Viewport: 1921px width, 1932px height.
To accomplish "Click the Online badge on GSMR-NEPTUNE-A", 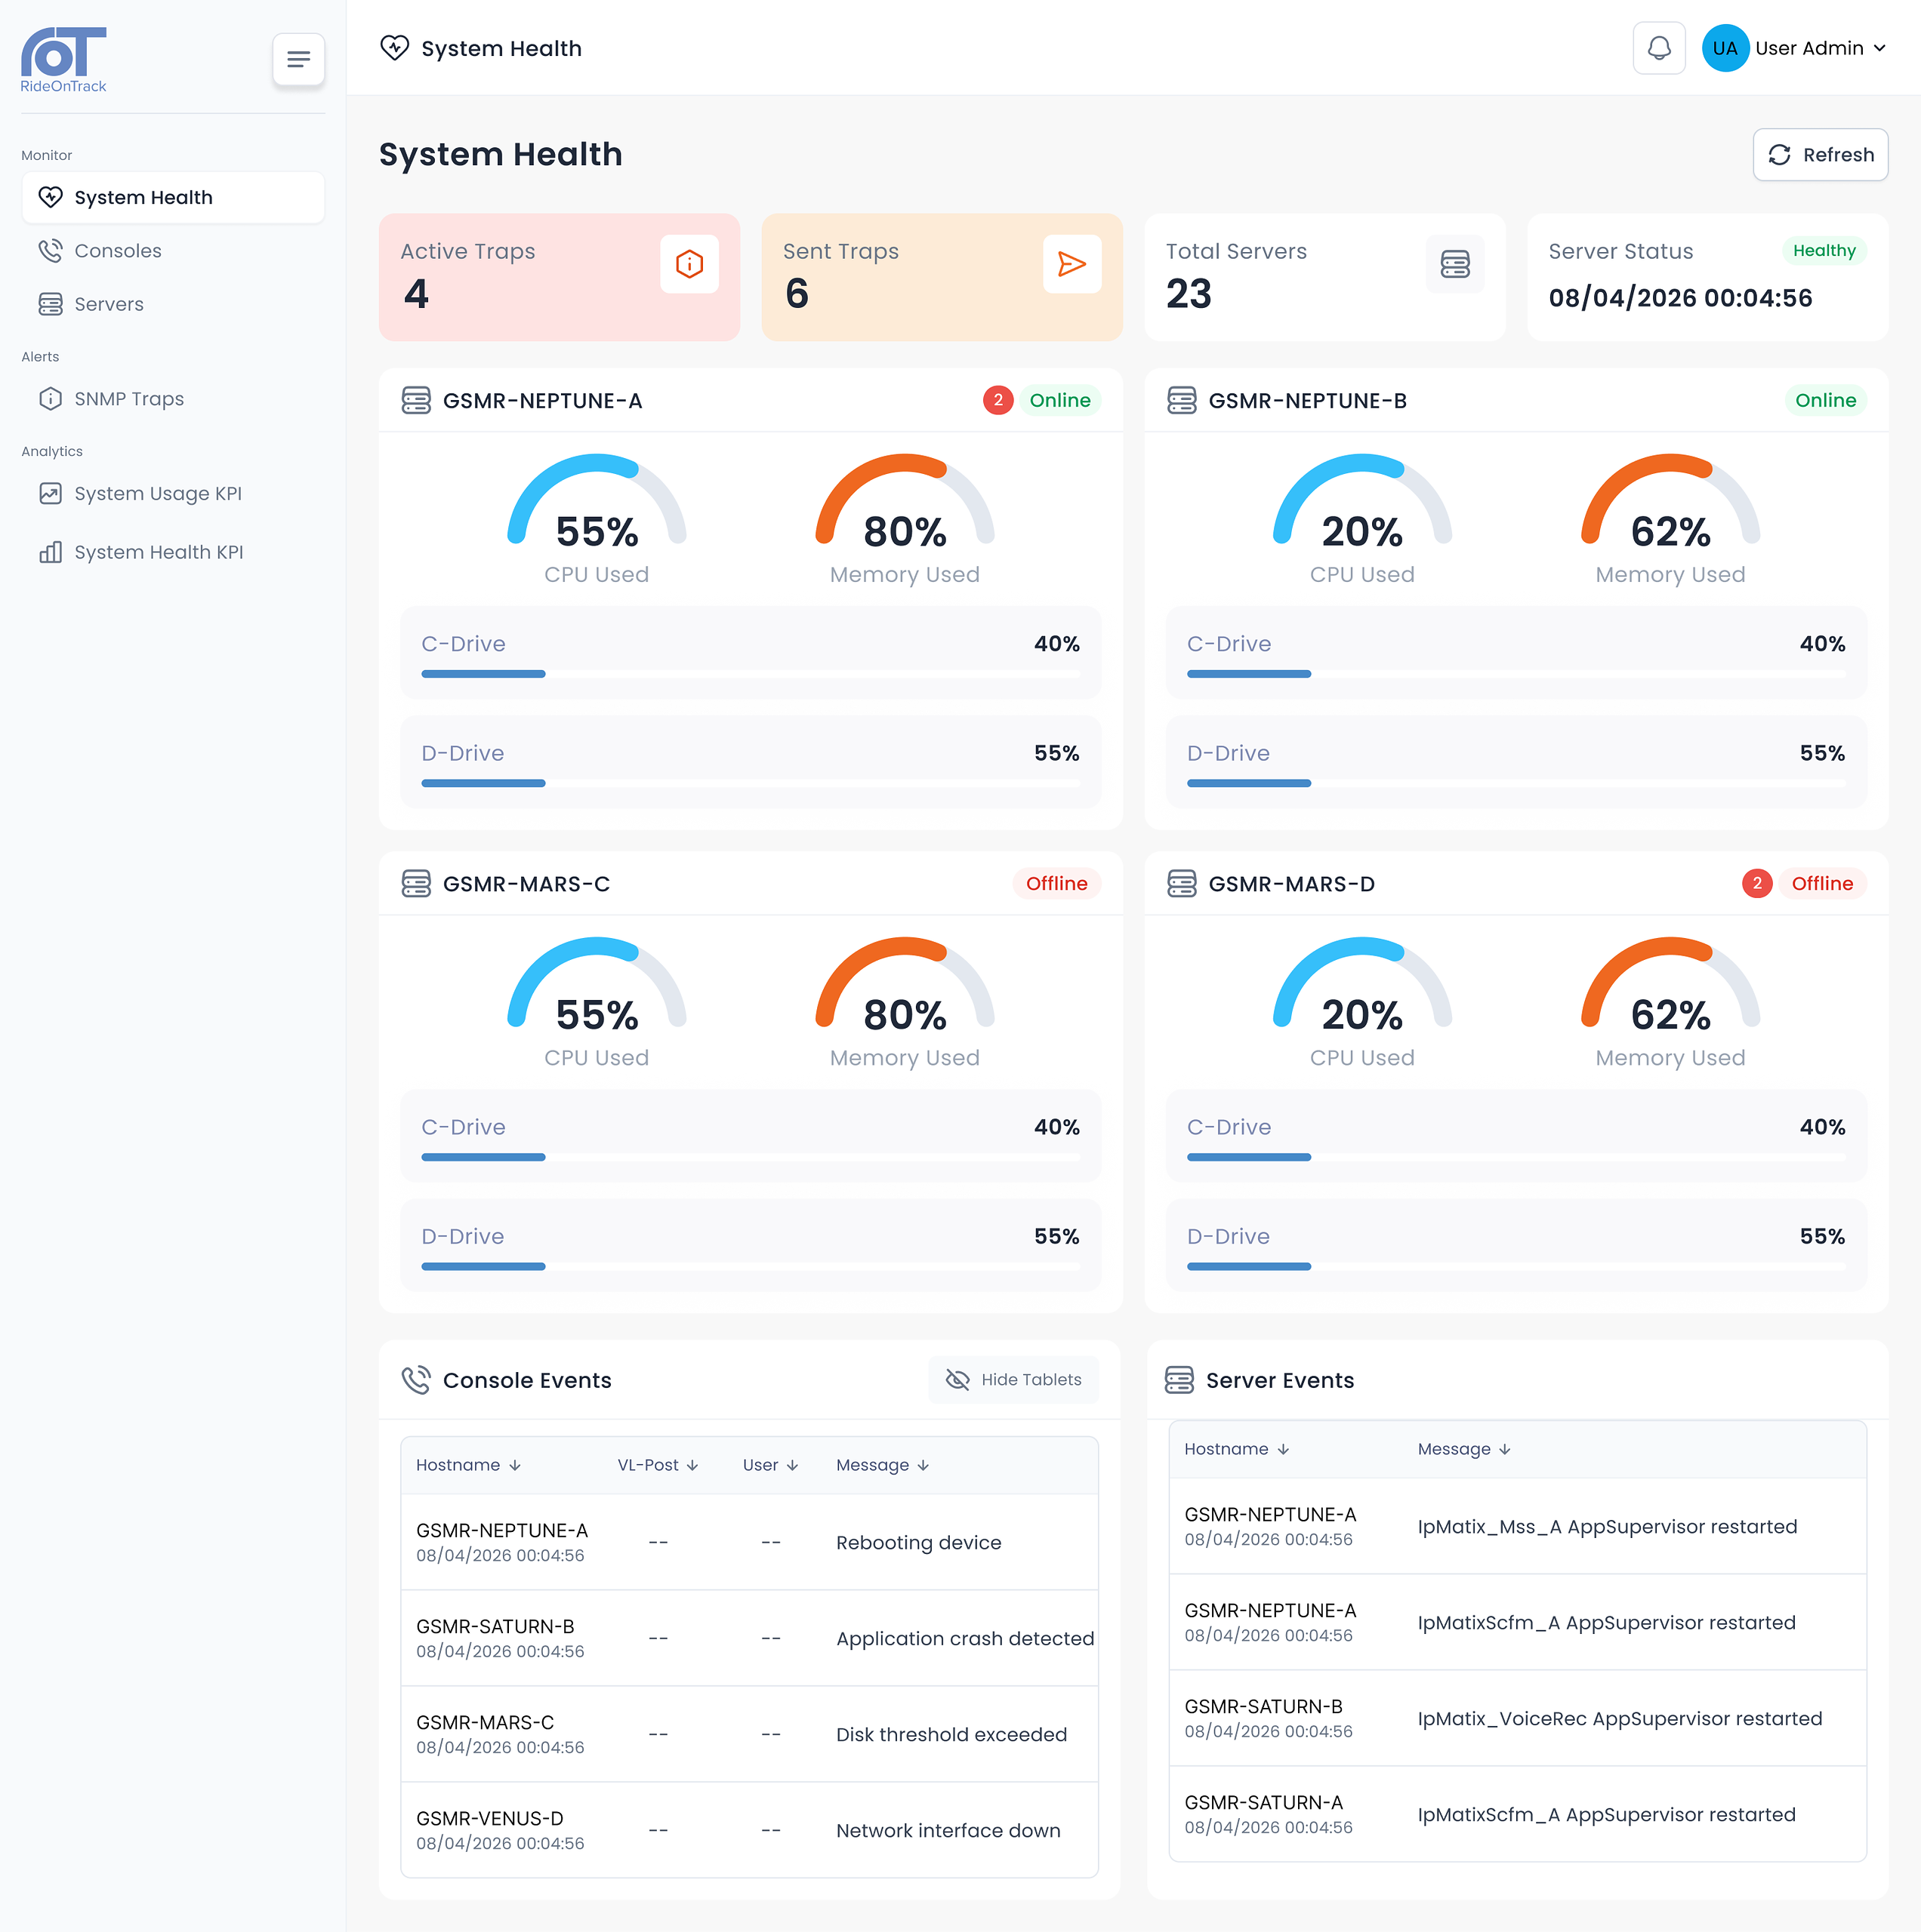I will click(1060, 400).
